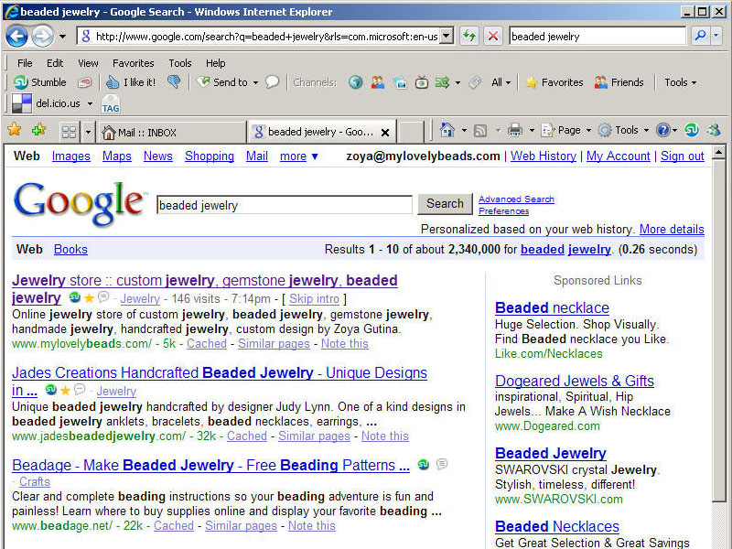Click the Skip intro link
This screenshot has width=732, height=549.
click(314, 299)
